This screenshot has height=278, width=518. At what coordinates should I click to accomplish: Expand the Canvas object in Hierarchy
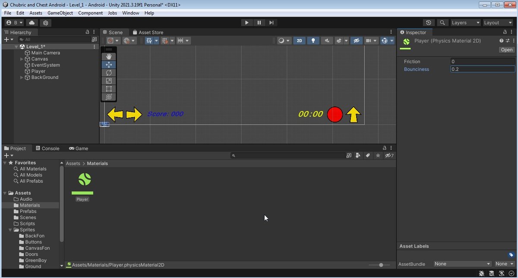[22, 59]
